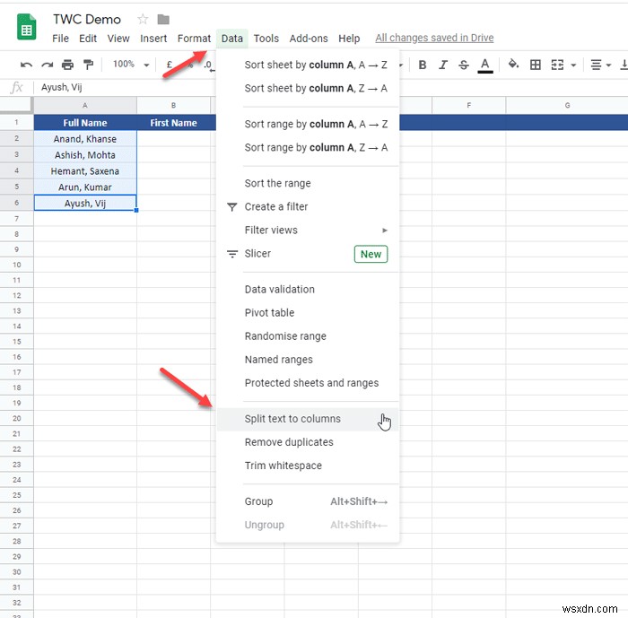Star the TWC Demo document
Screen dimensions: 628x618
pyautogui.click(x=143, y=19)
